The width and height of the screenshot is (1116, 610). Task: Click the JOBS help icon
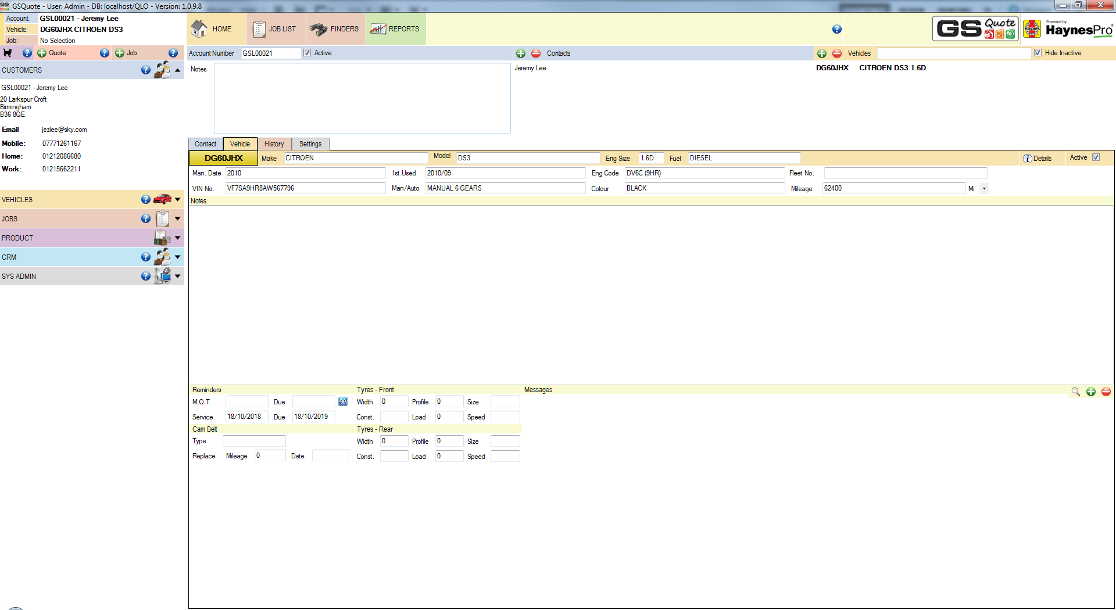pyautogui.click(x=146, y=218)
